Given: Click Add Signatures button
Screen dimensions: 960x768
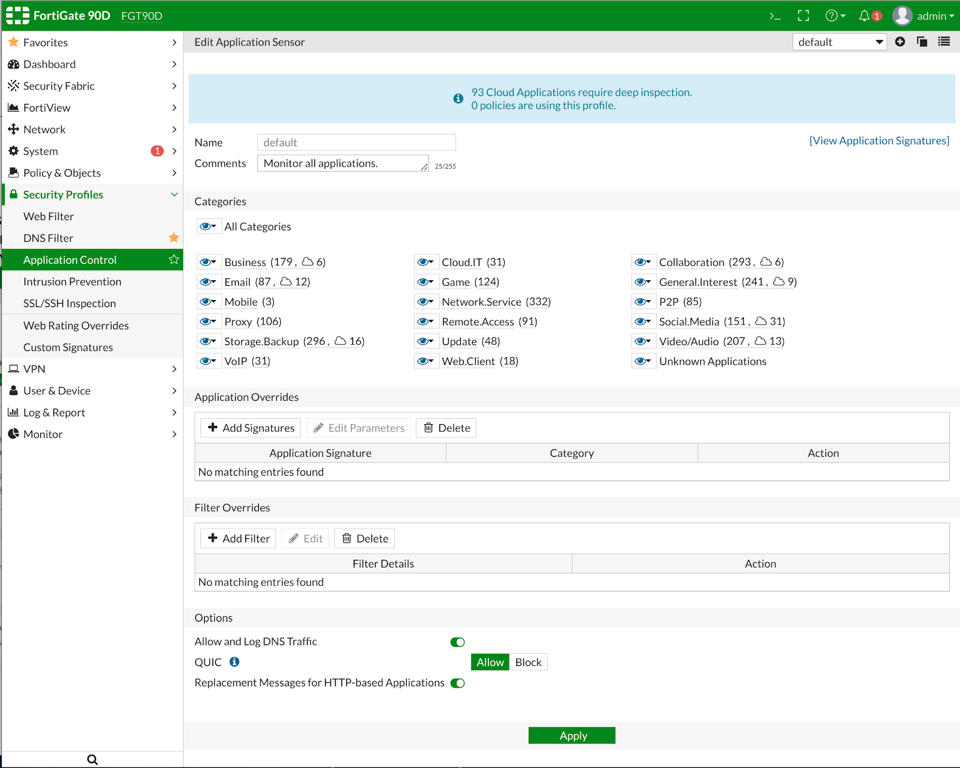Looking at the screenshot, I should [251, 428].
